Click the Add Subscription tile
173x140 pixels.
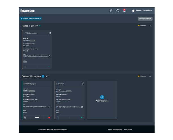tap(102, 99)
